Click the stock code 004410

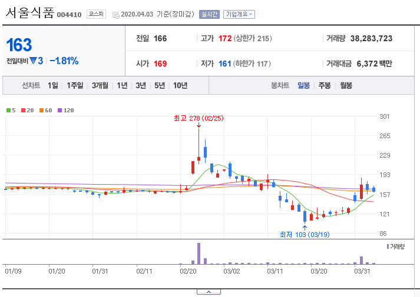69,15
